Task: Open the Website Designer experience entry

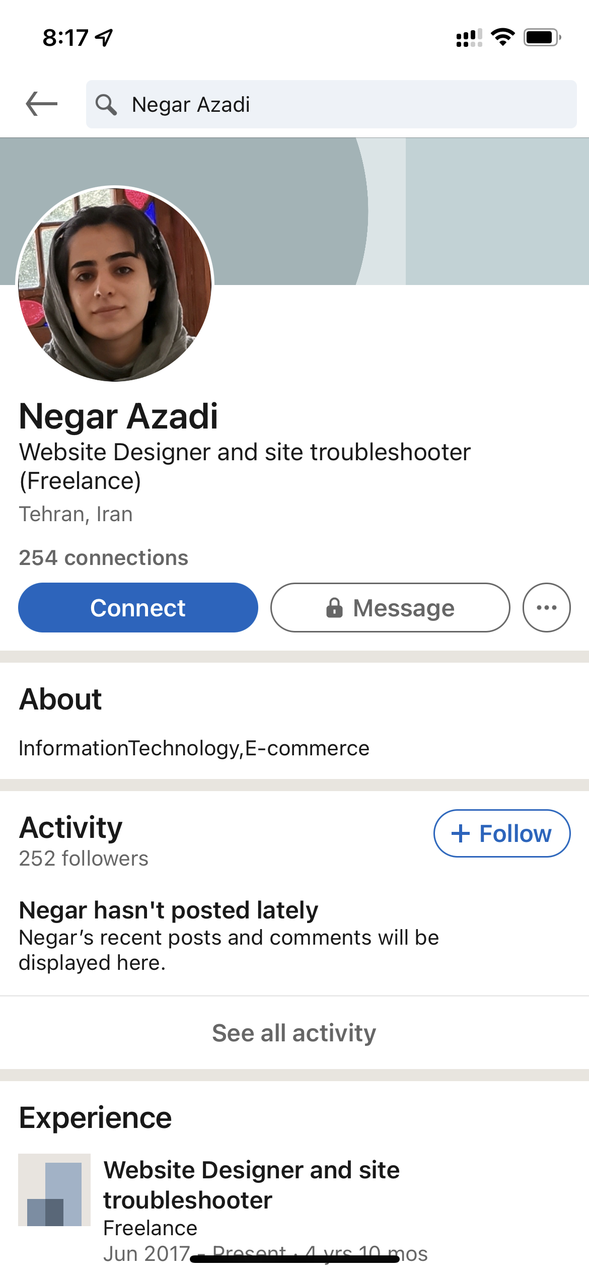Action: tap(252, 1185)
